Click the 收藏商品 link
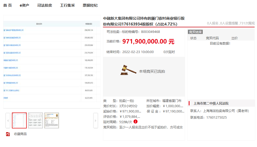 tap(20, 134)
